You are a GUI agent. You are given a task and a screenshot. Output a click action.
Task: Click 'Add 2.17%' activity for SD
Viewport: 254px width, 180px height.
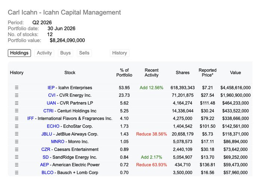pyautogui.click(x=151, y=157)
